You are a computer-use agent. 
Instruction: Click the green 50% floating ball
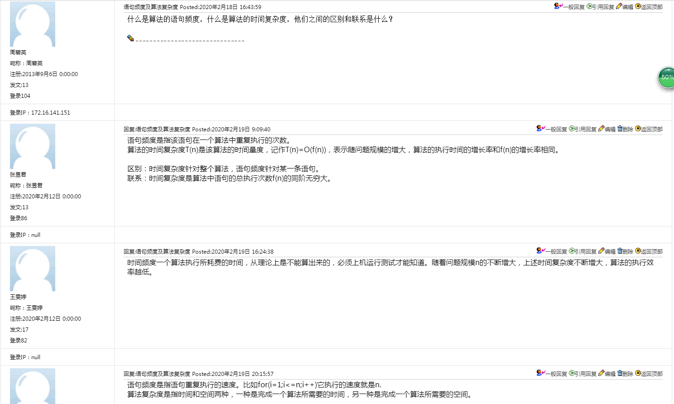(666, 77)
